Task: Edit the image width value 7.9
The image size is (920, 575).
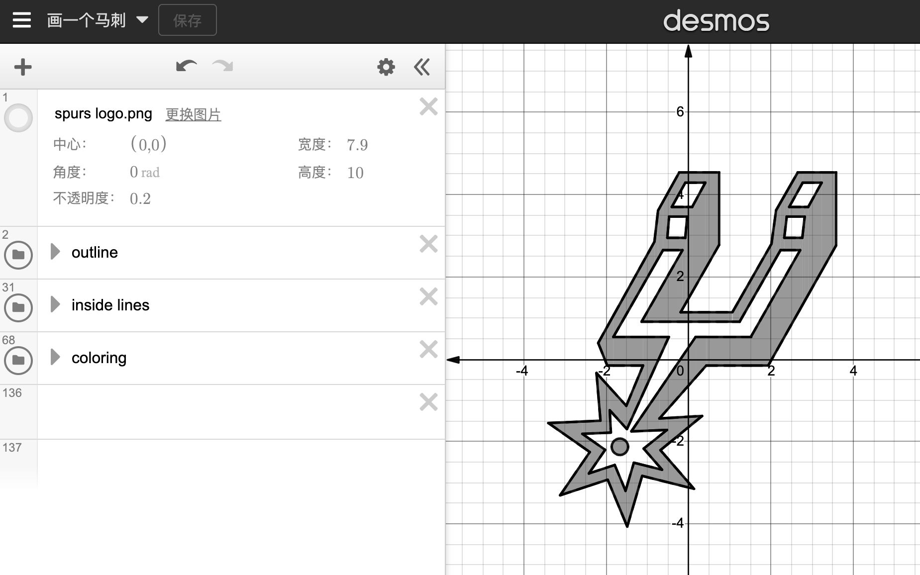Action: 357,145
